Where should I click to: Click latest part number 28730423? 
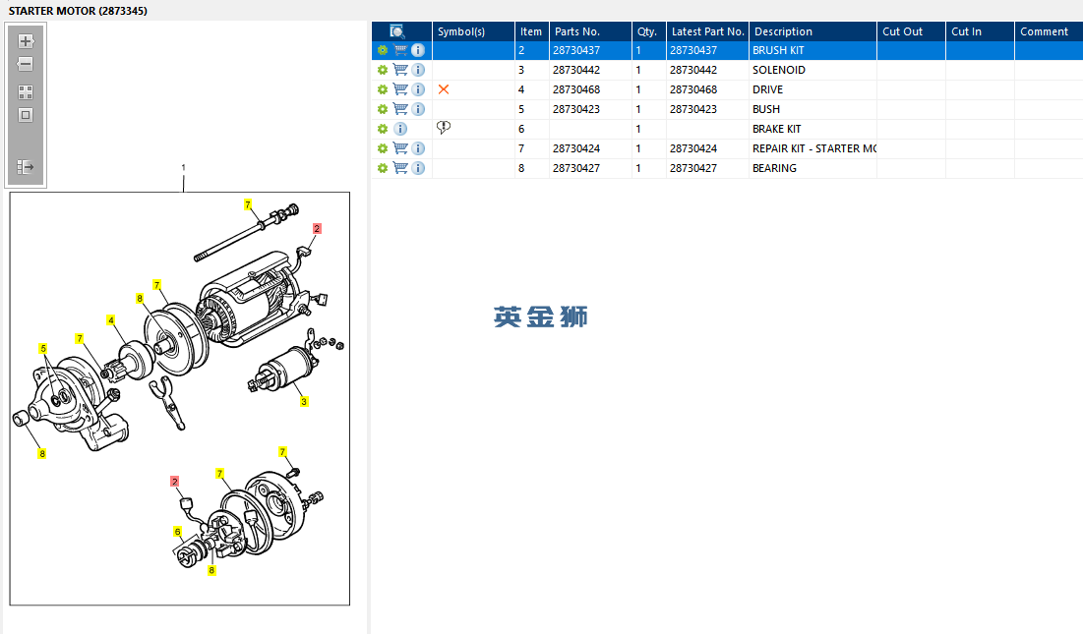[693, 109]
